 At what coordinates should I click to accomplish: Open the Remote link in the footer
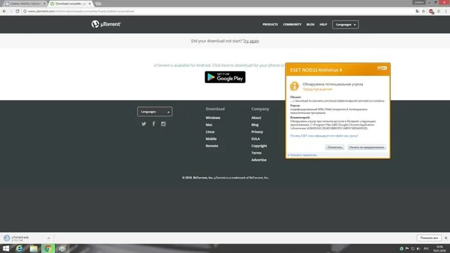click(212, 146)
